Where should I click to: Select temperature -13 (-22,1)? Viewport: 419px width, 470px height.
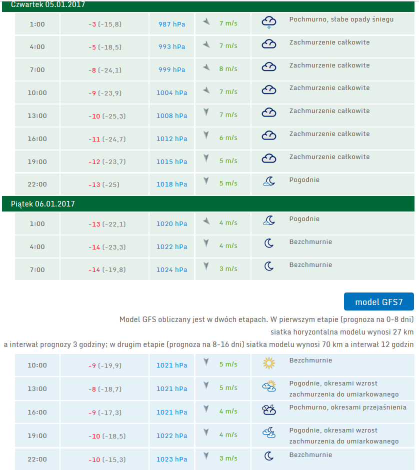click(107, 224)
